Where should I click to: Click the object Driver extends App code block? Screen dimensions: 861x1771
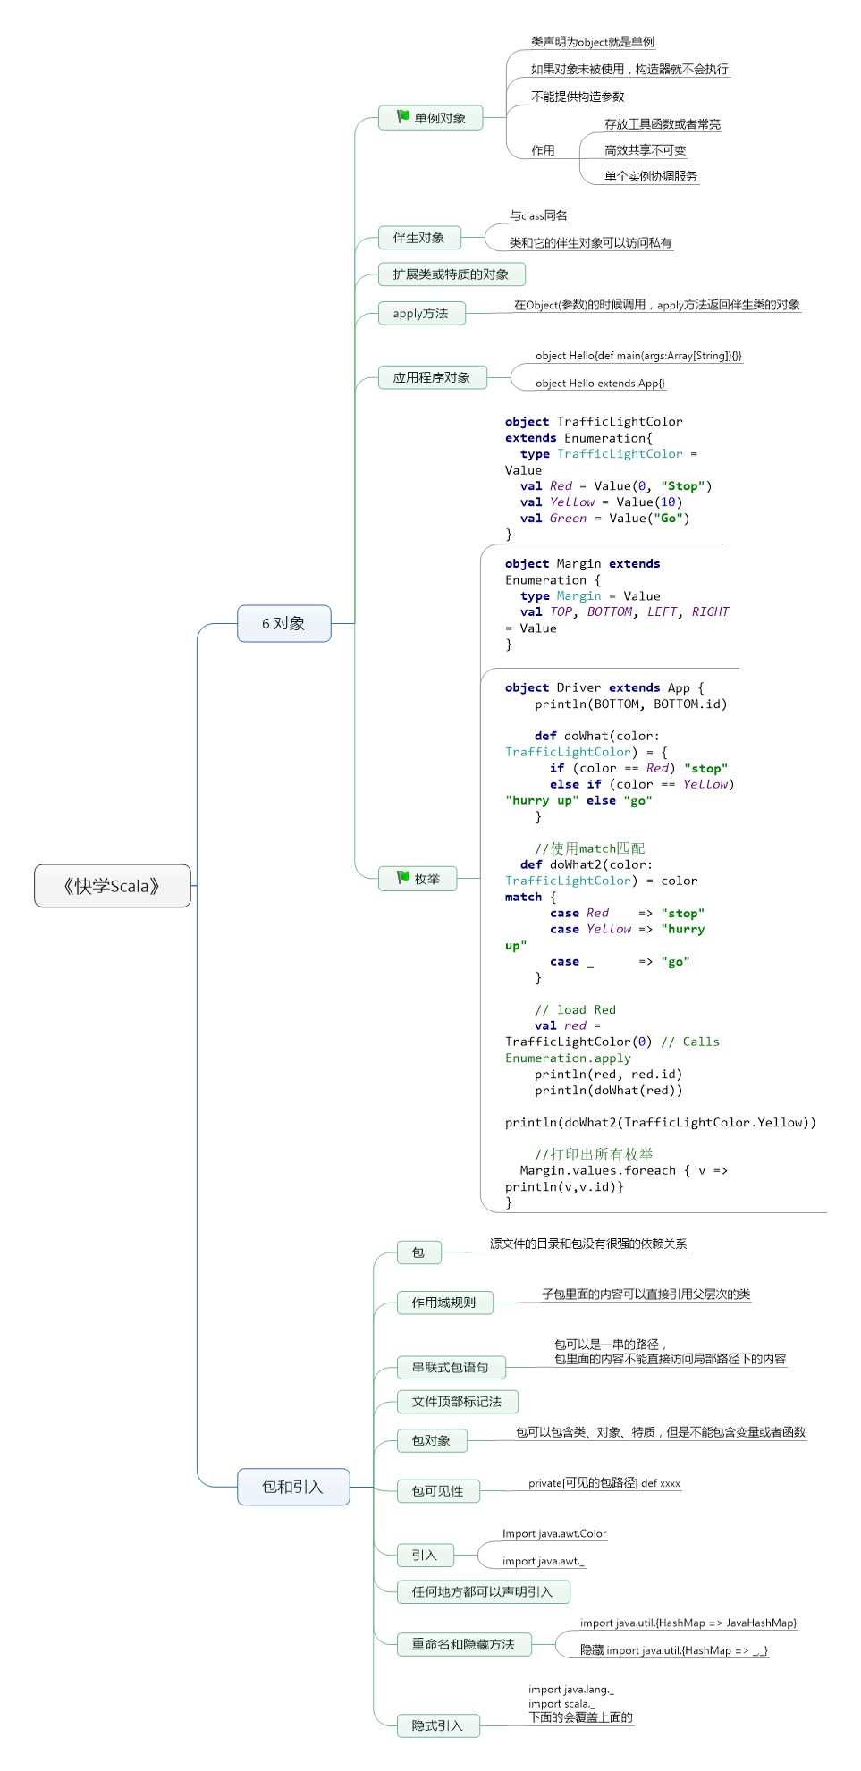pos(661,946)
